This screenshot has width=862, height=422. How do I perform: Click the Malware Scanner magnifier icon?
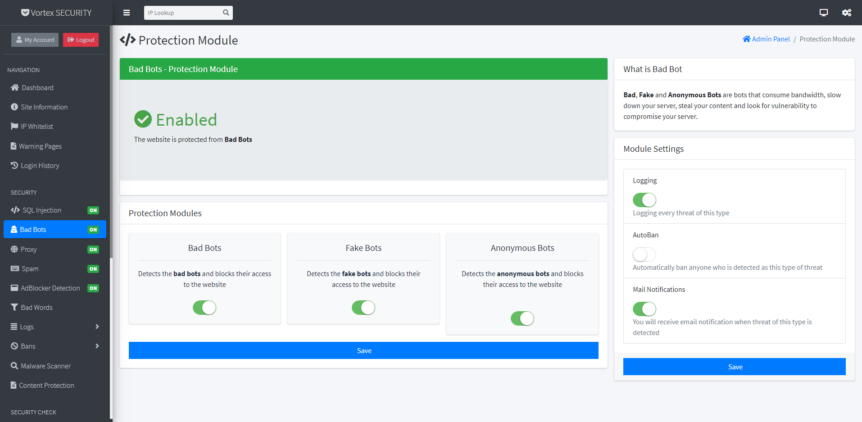click(x=14, y=366)
